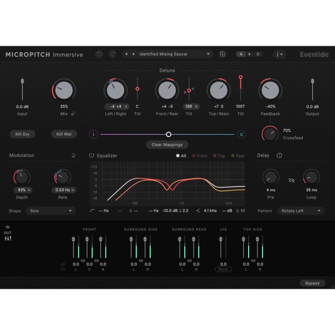Click the preset save icon next to preset name
Image resolution: width=335 pixels, height=335 pixels.
(x=222, y=54)
